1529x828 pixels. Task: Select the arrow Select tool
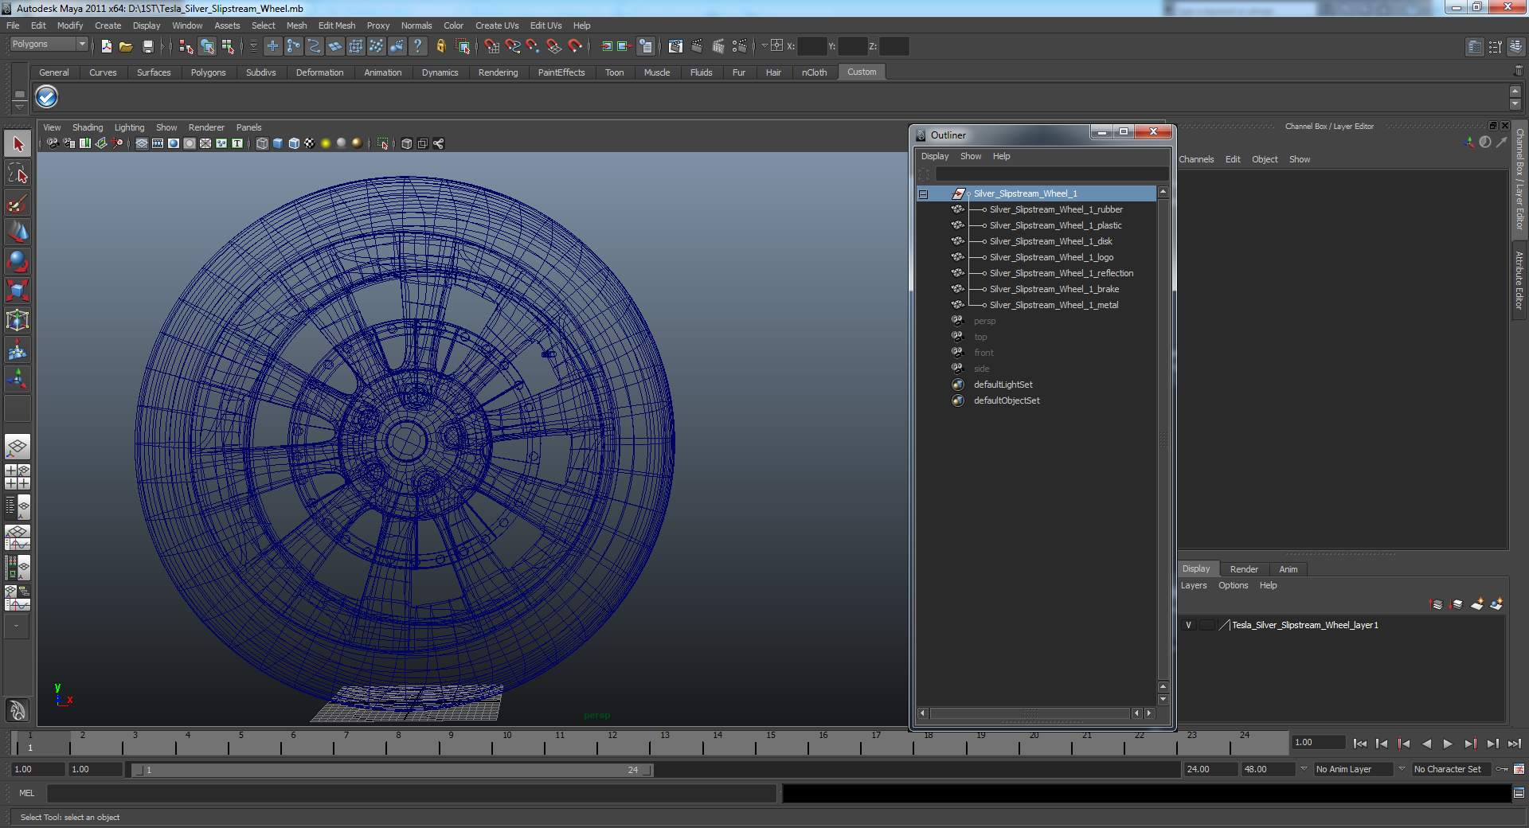18,144
